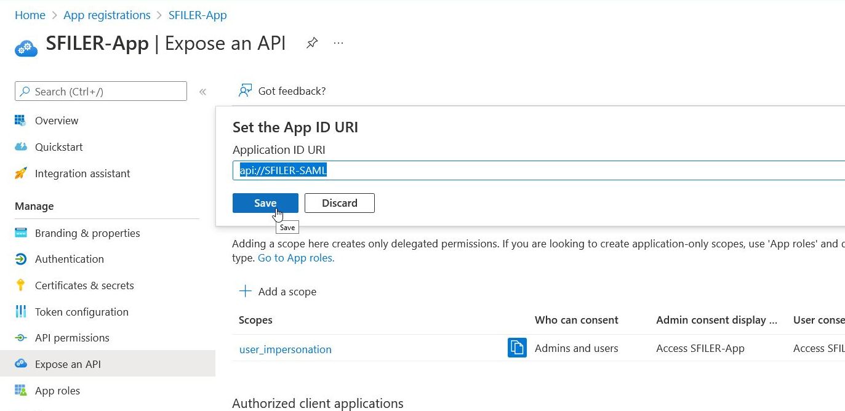845x411 pixels.
Task: Select Expose an API menu item
Action: click(x=107, y=364)
